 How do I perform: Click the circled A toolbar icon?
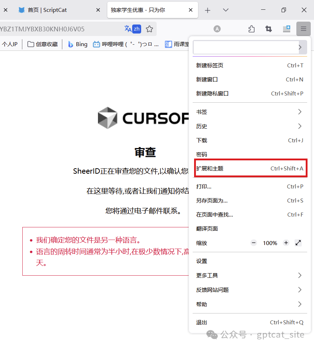point(217,29)
